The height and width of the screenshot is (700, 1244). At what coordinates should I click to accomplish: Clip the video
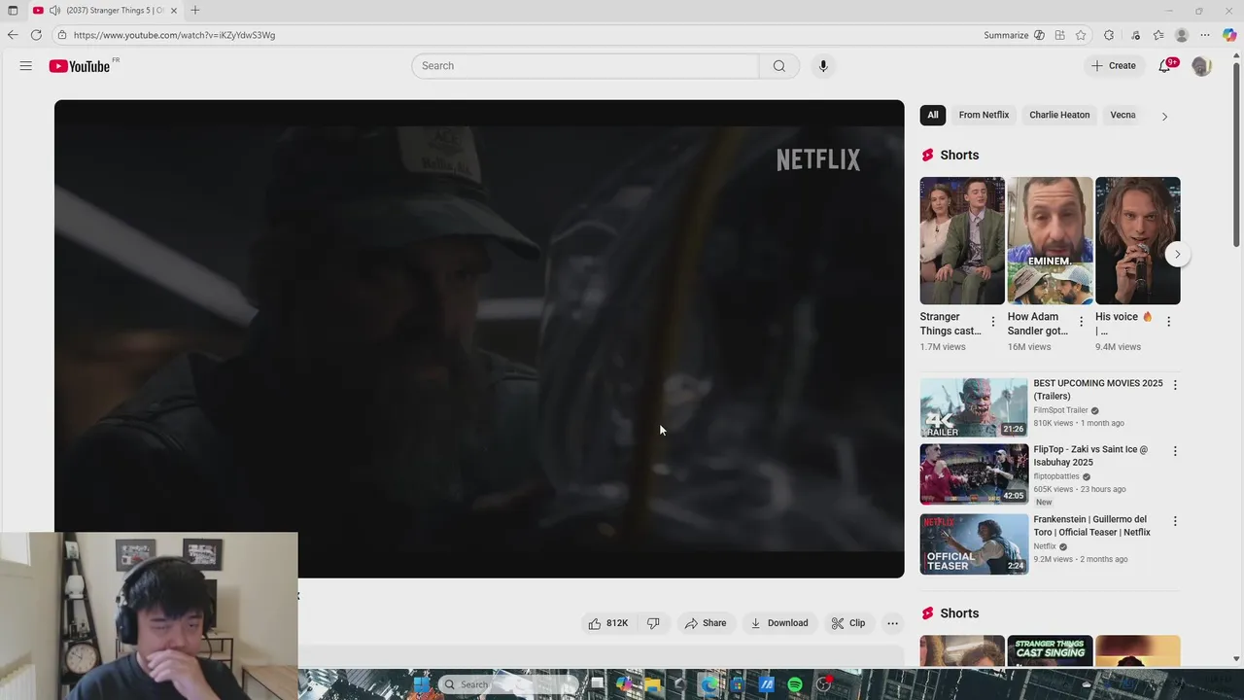pyautogui.click(x=848, y=623)
